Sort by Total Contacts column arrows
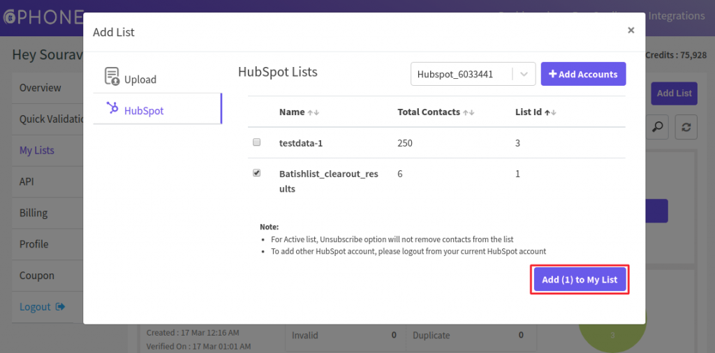 coord(469,112)
